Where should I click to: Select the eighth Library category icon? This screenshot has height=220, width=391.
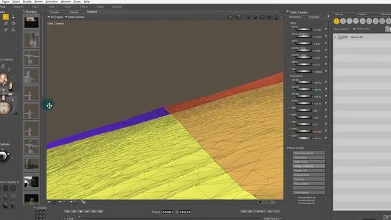click(382, 21)
